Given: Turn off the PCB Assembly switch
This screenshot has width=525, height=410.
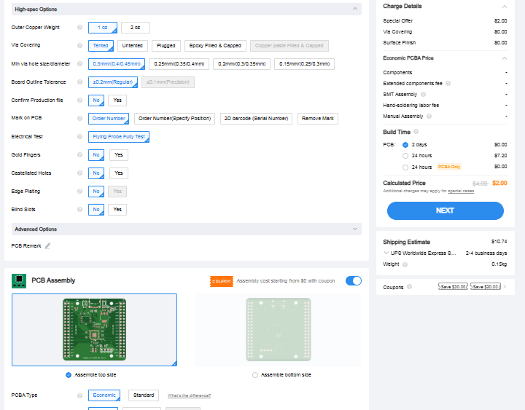Looking at the screenshot, I should [353, 280].
